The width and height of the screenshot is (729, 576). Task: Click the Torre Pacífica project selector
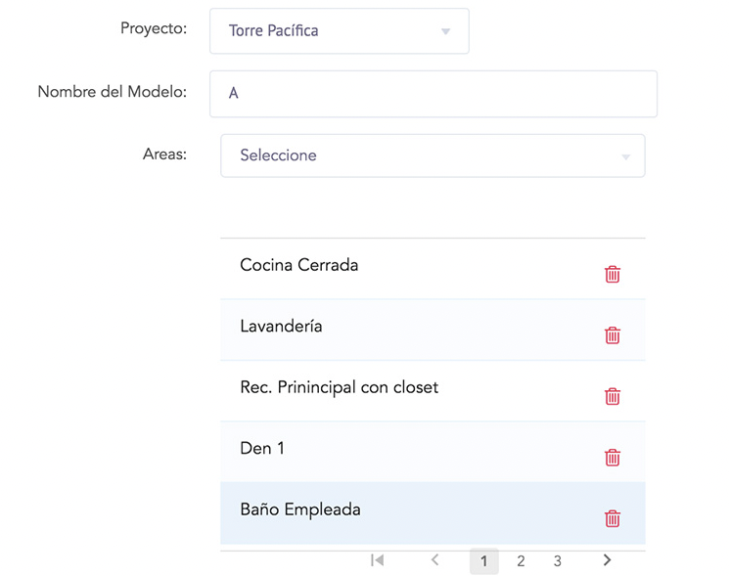(x=340, y=31)
